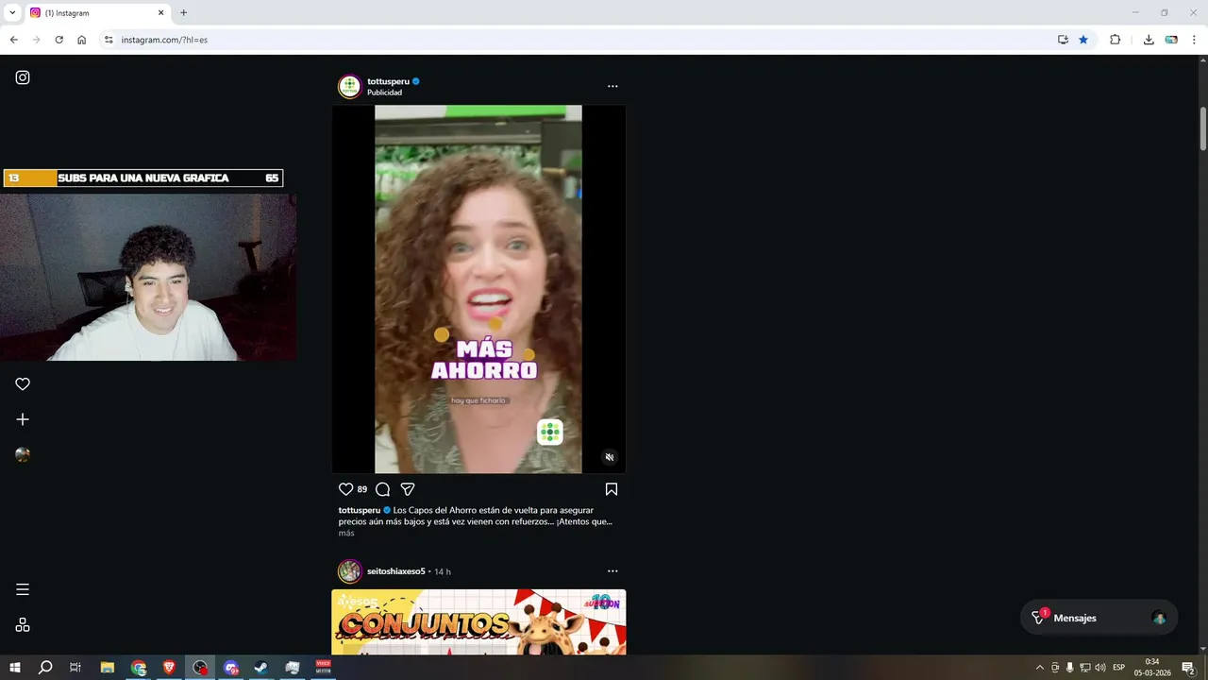Image resolution: width=1208 pixels, height=680 pixels.
Task: Open the tottusperu username link in the post header
Action: click(x=388, y=81)
